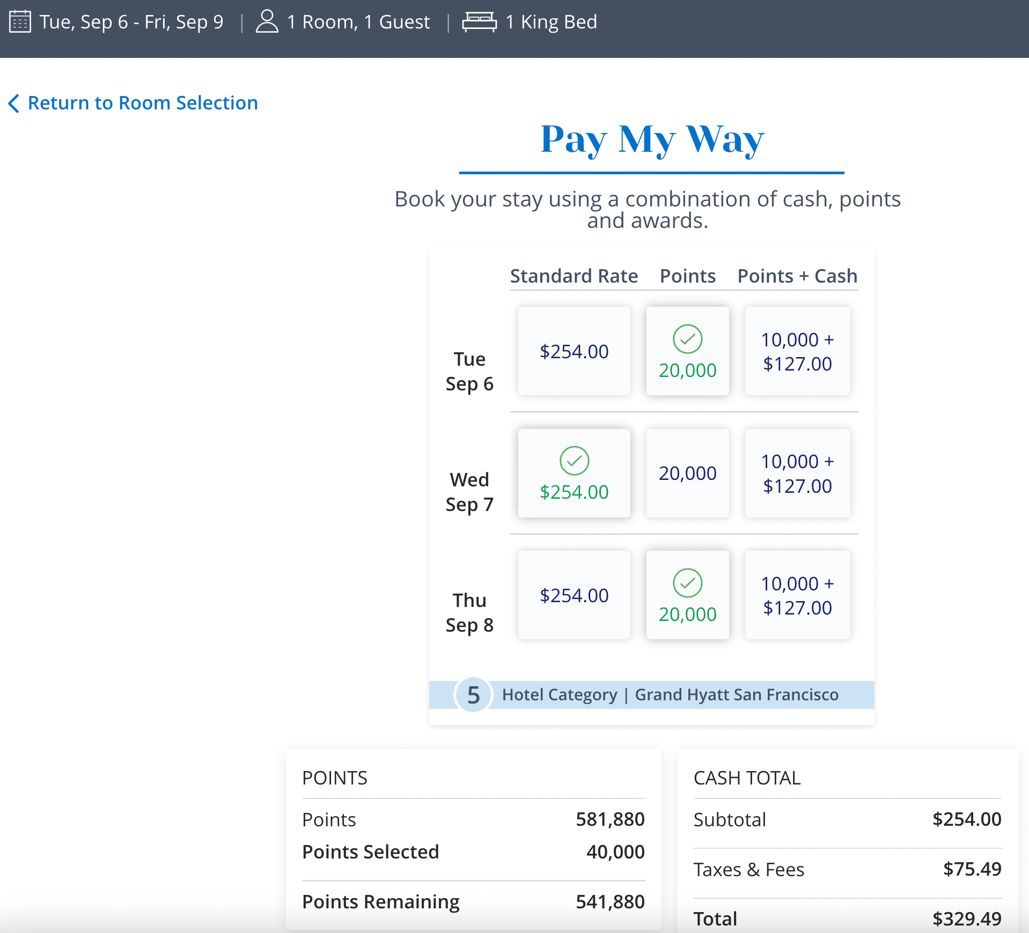Select 20,000 points for Wed Sep 7
This screenshot has height=933, width=1029.
[687, 473]
